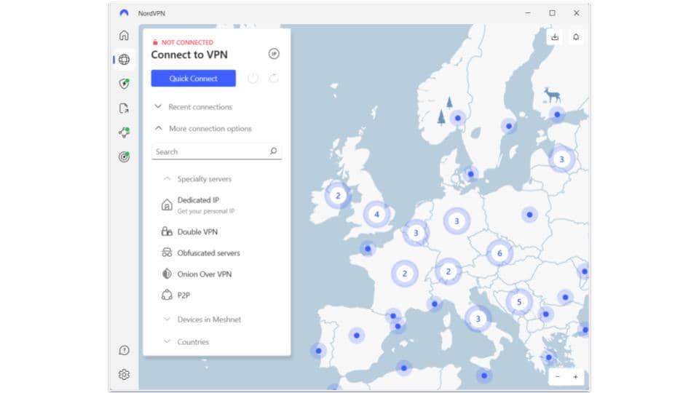
Task: Click the Obfuscated servers icon
Action: [167, 253]
